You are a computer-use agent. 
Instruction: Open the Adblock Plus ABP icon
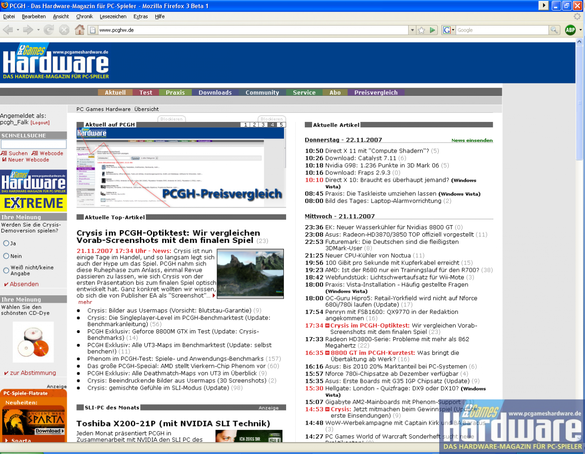coord(570,30)
